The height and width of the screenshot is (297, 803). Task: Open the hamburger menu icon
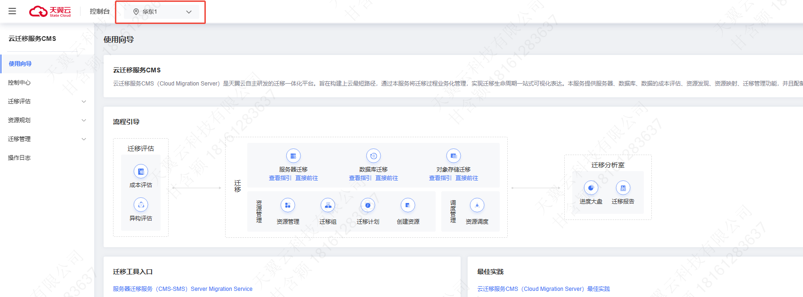(12, 11)
